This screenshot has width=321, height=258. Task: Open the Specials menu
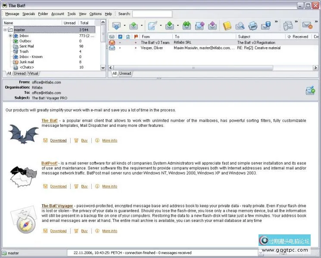28,14
